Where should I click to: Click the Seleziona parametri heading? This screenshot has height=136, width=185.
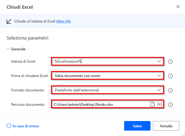28,38
